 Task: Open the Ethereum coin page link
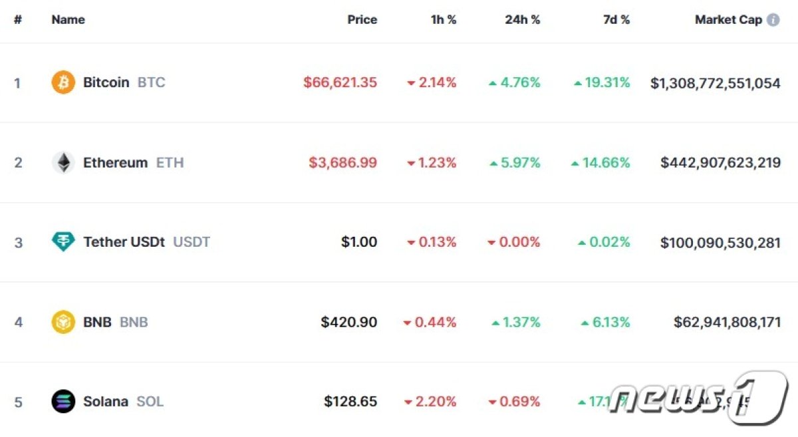115,162
